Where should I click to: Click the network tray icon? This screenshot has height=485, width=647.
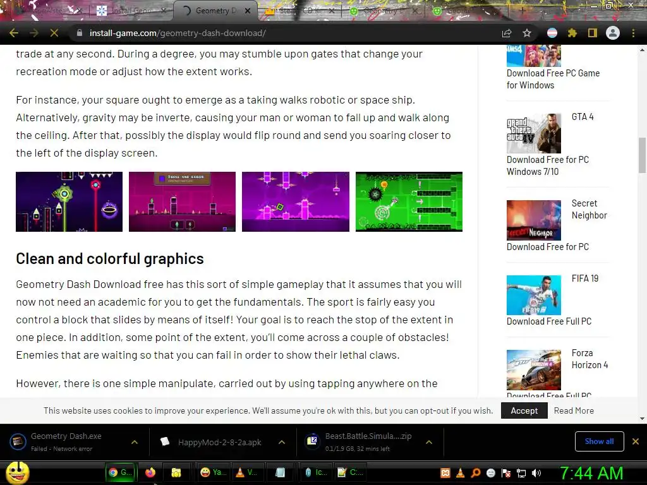point(521,473)
